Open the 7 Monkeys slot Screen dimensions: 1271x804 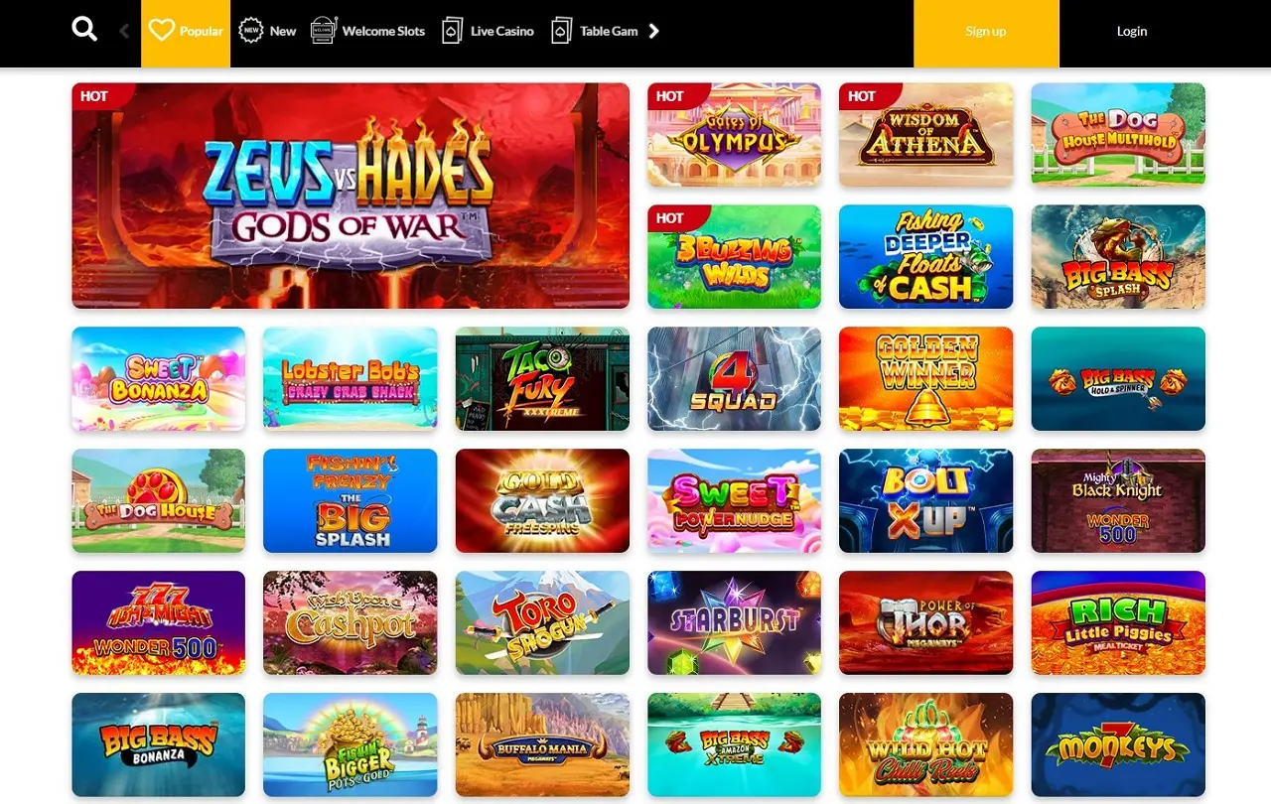pyautogui.click(x=1118, y=745)
